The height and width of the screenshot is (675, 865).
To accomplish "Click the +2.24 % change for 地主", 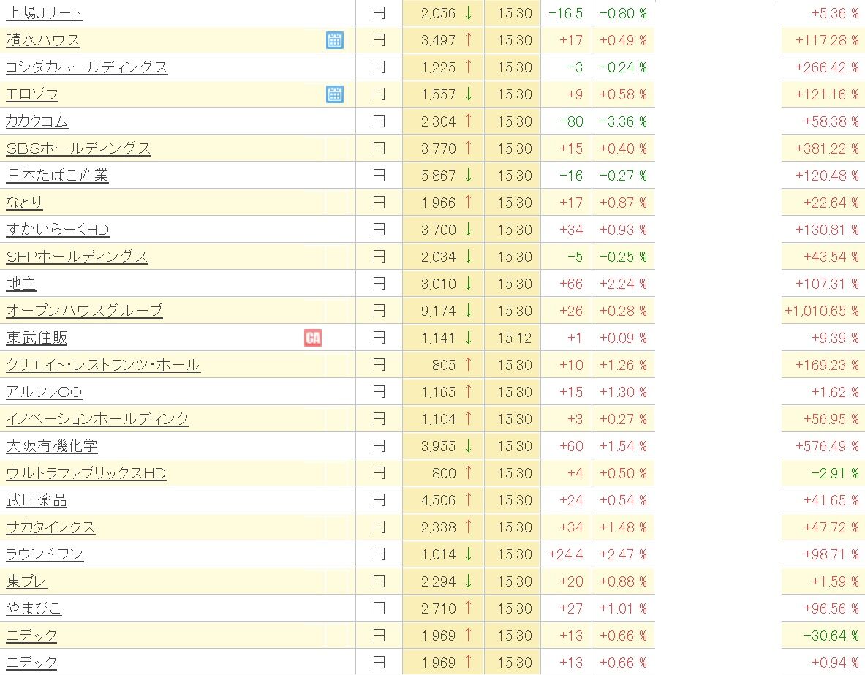I will click(623, 284).
